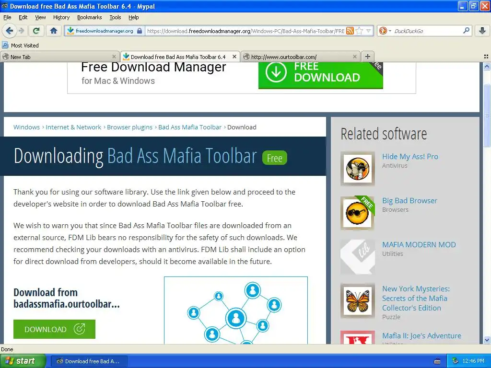This screenshot has width=491, height=368.
Task: Open the Big Bad Browser link
Action: click(x=409, y=201)
